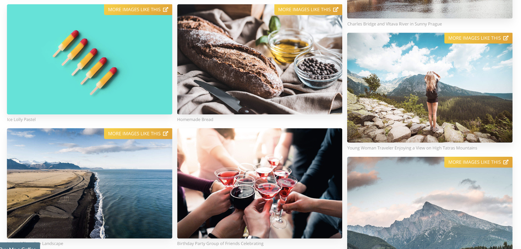Open the rocky mountain peak photo
The image size is (521, 249).
[430, 203]
